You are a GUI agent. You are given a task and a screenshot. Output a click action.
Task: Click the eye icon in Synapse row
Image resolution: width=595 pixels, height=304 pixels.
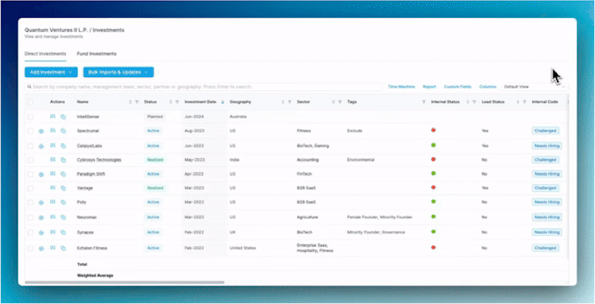tap(42, 233)
